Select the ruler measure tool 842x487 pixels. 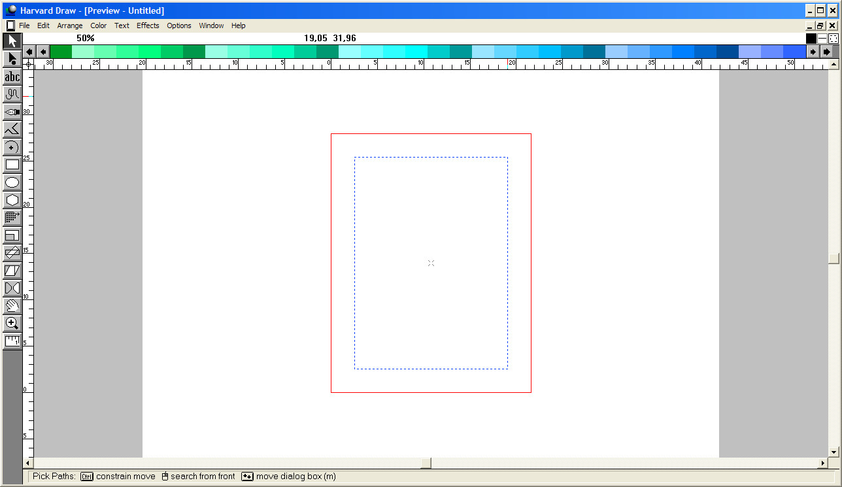[x=12, y=341]
